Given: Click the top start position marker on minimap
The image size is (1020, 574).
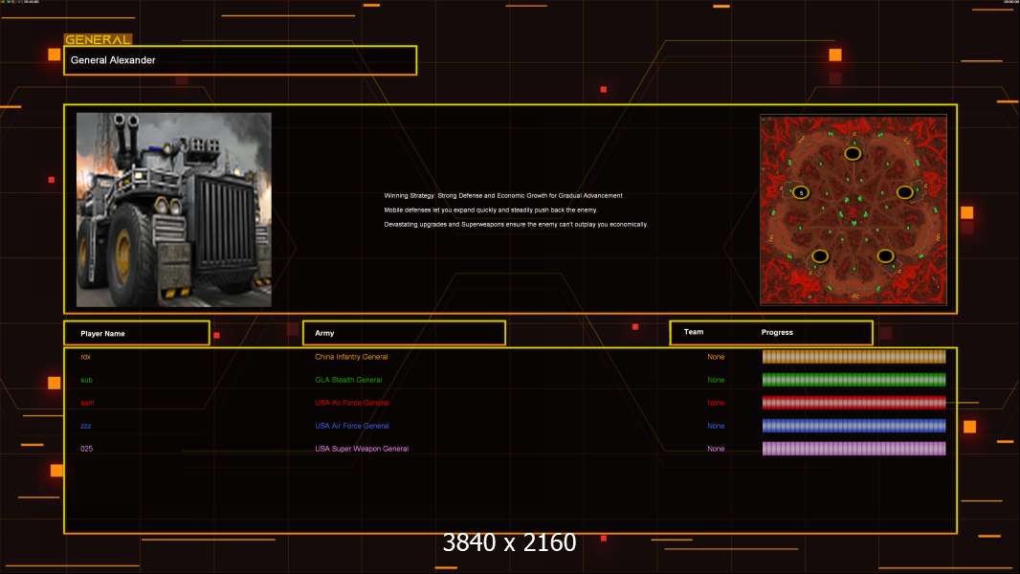Looking at the screenshot, I should click(x=853, y=154).
